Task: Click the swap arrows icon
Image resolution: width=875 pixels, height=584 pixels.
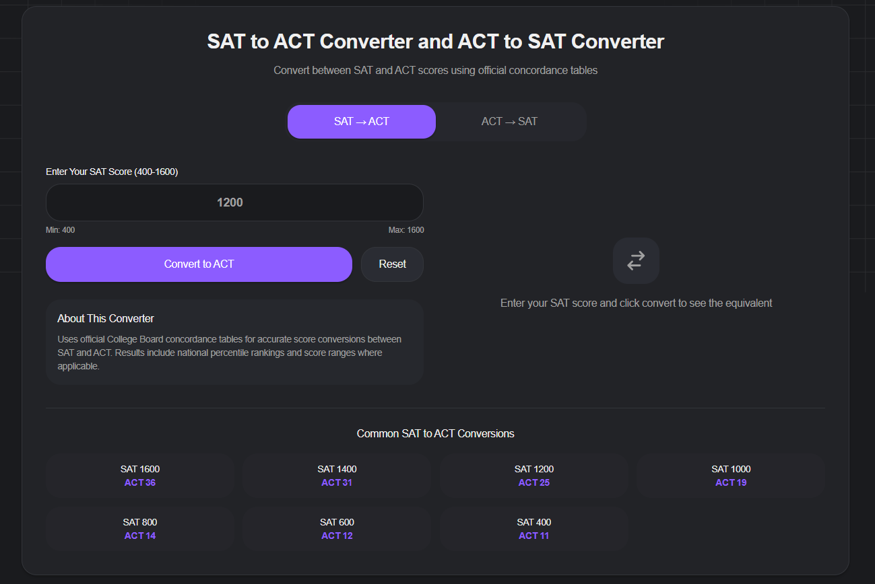Action: [636, 260]
